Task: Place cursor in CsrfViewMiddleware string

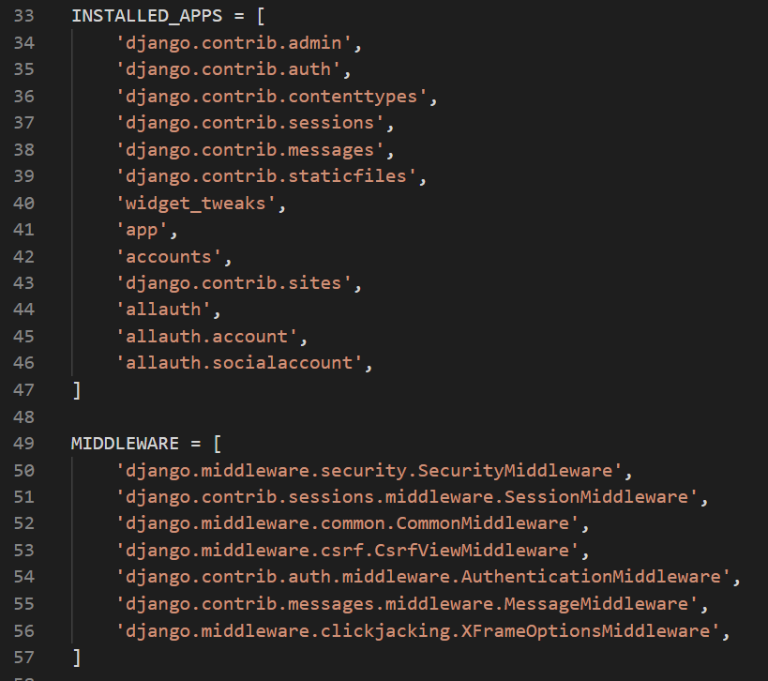Action: pos(347,551)
